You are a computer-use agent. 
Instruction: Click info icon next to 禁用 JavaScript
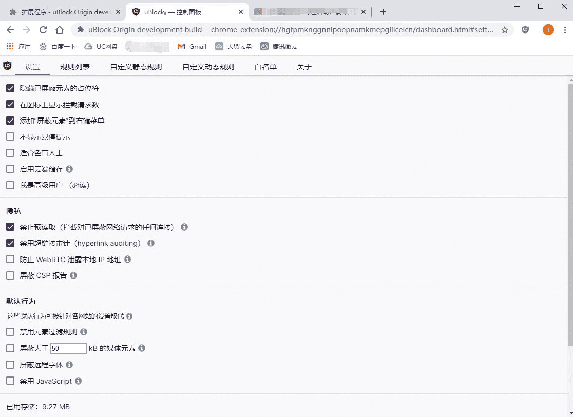[x=79, y=381]
